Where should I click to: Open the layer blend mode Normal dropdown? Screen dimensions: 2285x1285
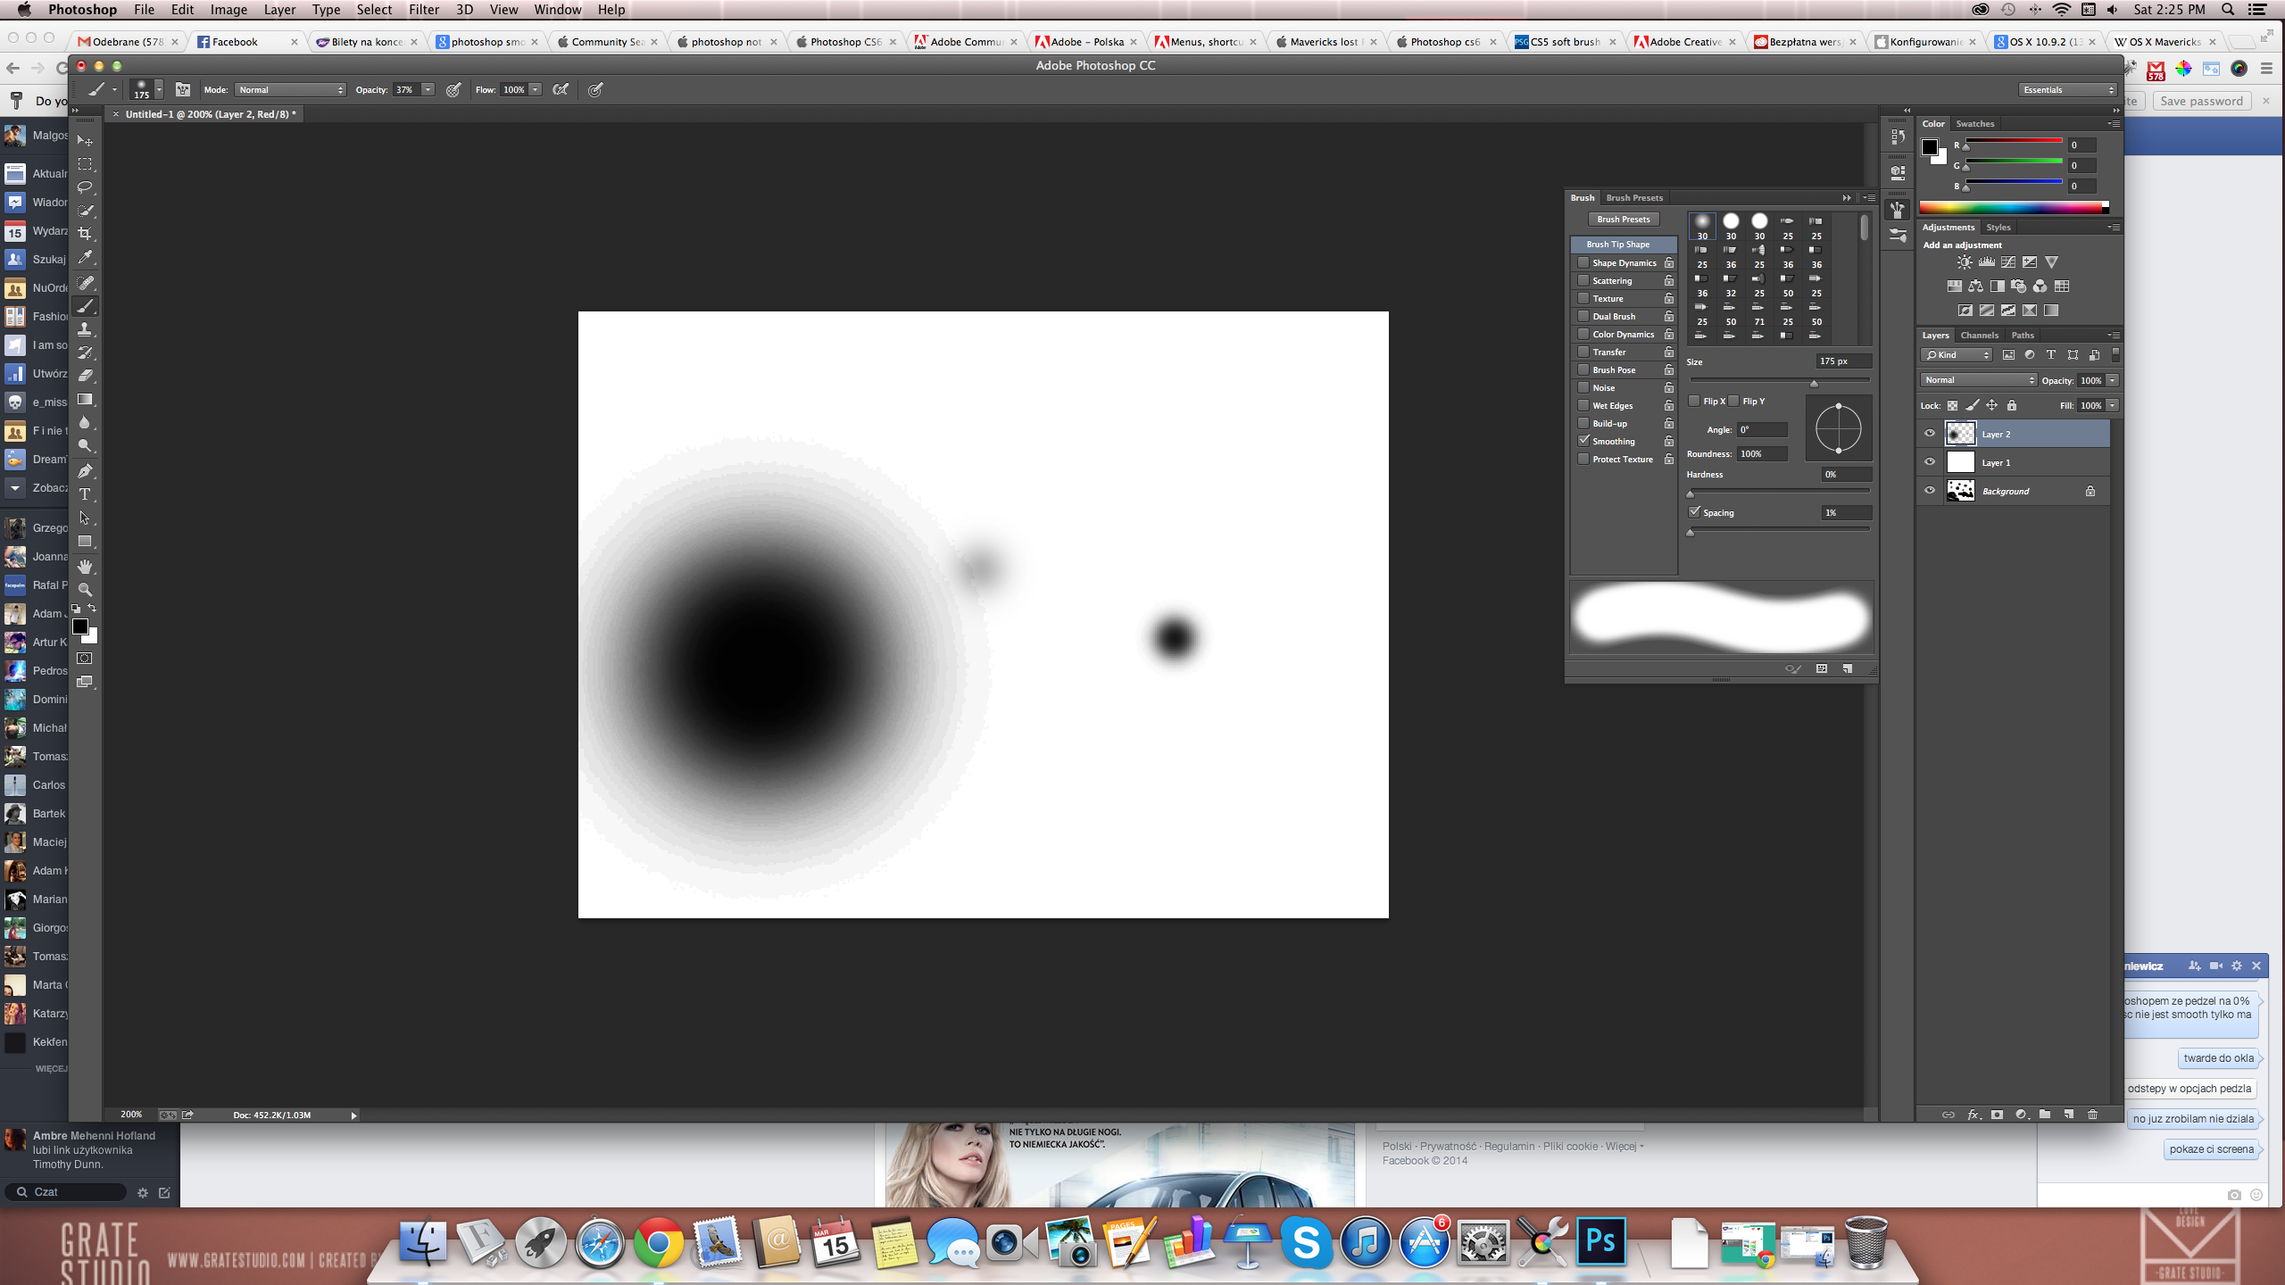tap(1979, 380)
